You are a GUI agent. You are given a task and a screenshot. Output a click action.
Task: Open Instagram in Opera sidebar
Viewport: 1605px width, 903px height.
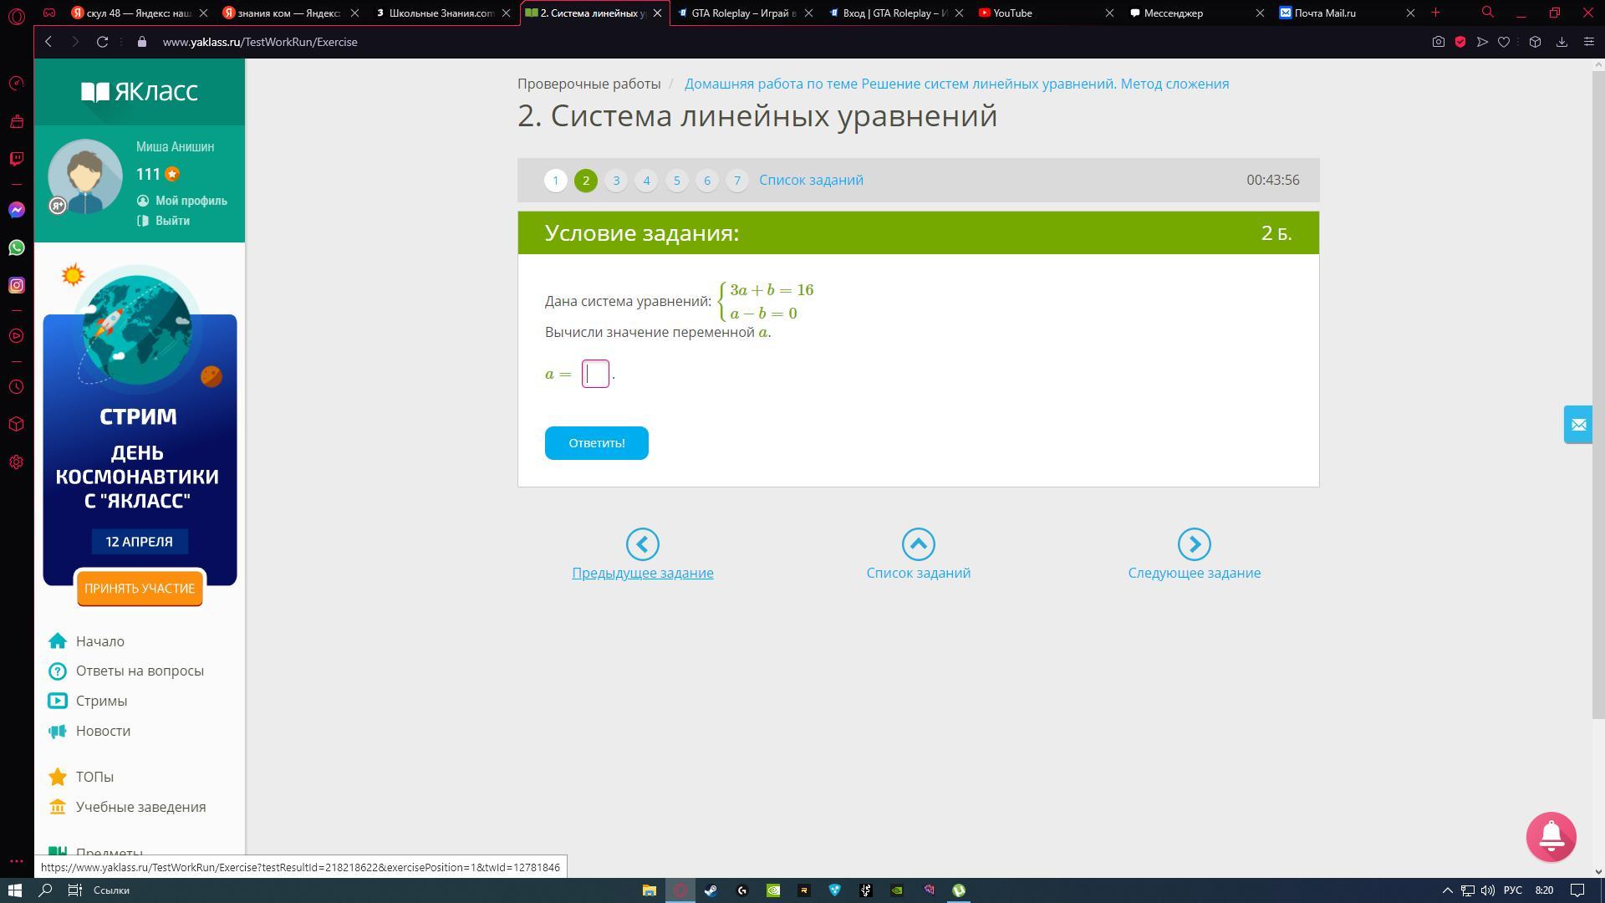point(17,285)
